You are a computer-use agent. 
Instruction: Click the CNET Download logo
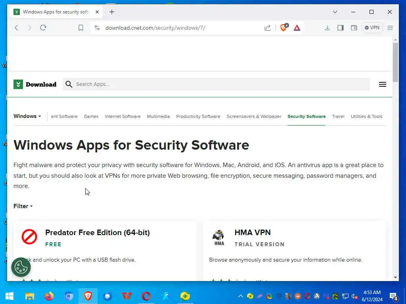point(35,84)
